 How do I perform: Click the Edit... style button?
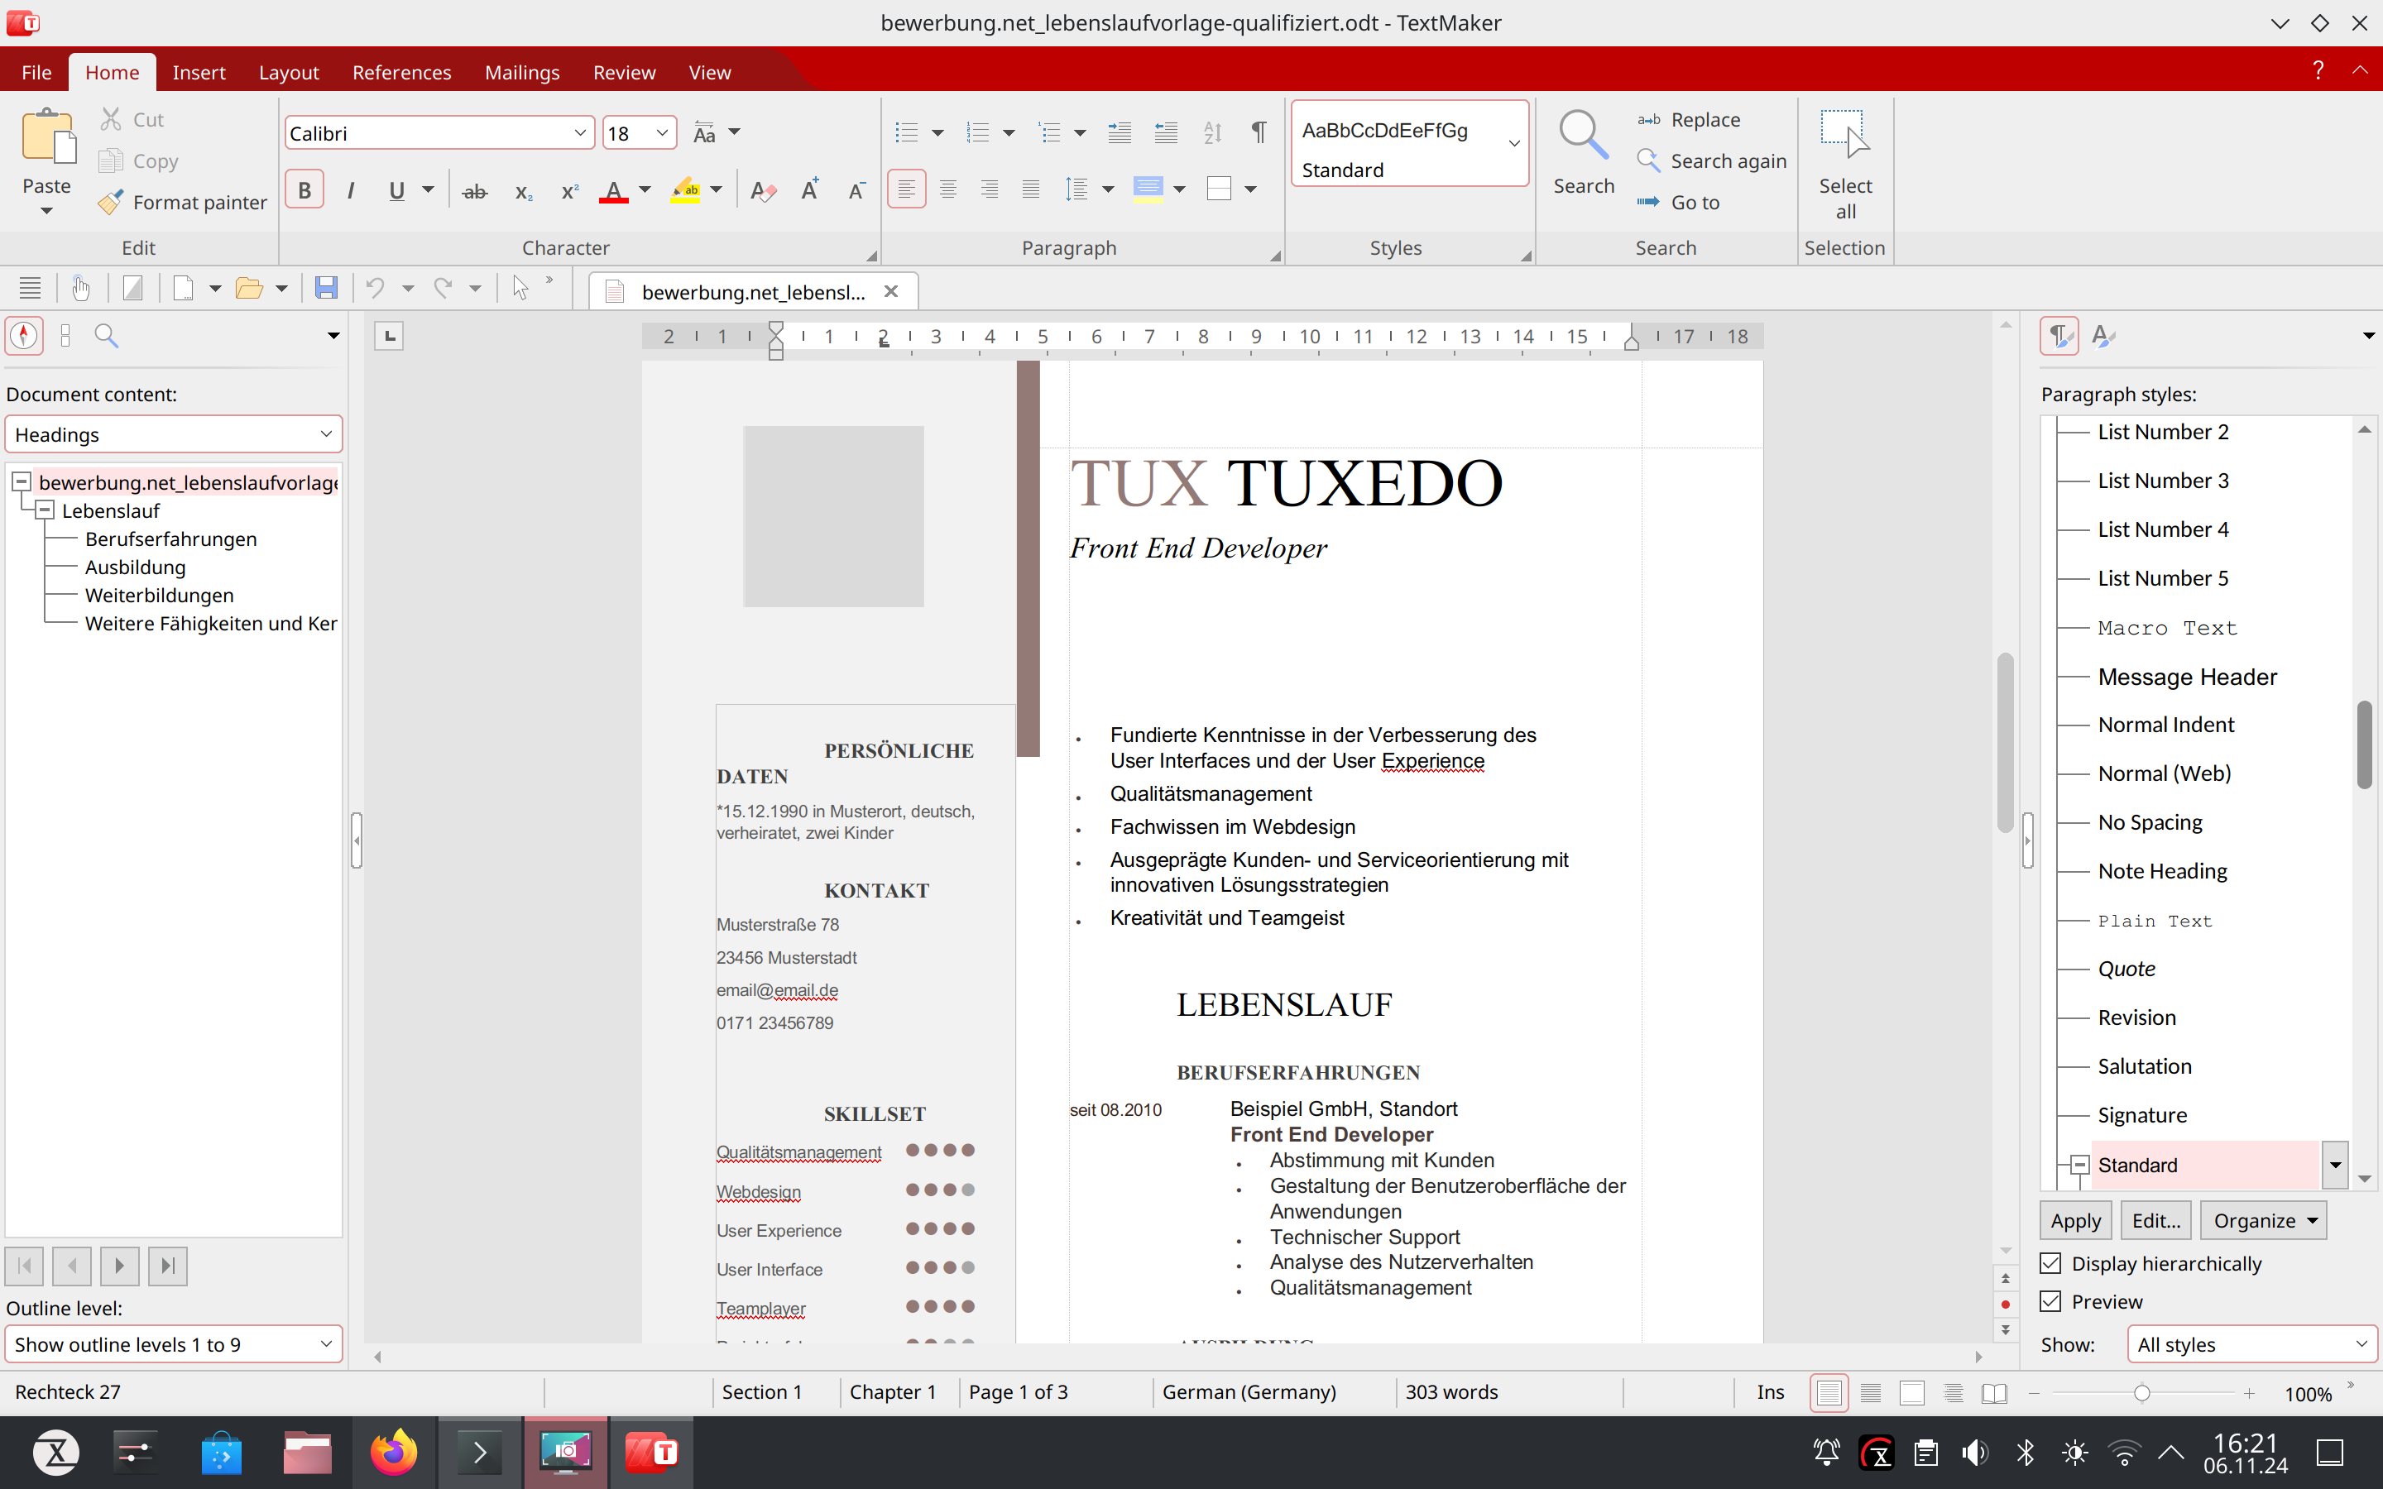tap(2155, 1220)
